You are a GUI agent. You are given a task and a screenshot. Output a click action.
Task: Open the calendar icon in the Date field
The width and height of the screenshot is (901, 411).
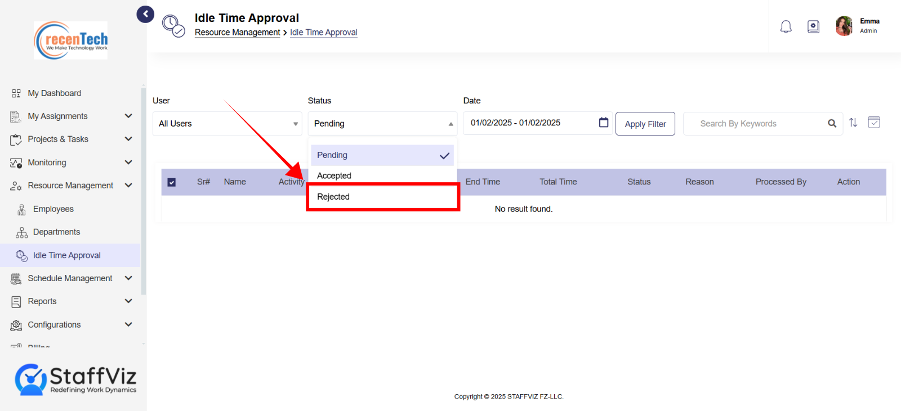604,123
